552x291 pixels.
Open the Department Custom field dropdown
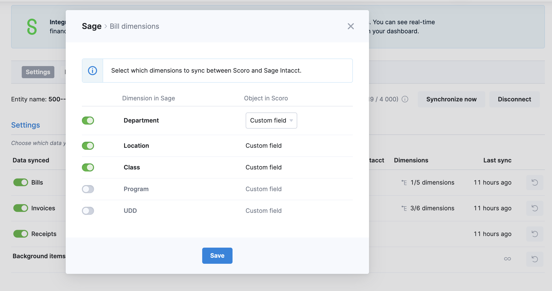pyautogui.click(x=271, y=121)
